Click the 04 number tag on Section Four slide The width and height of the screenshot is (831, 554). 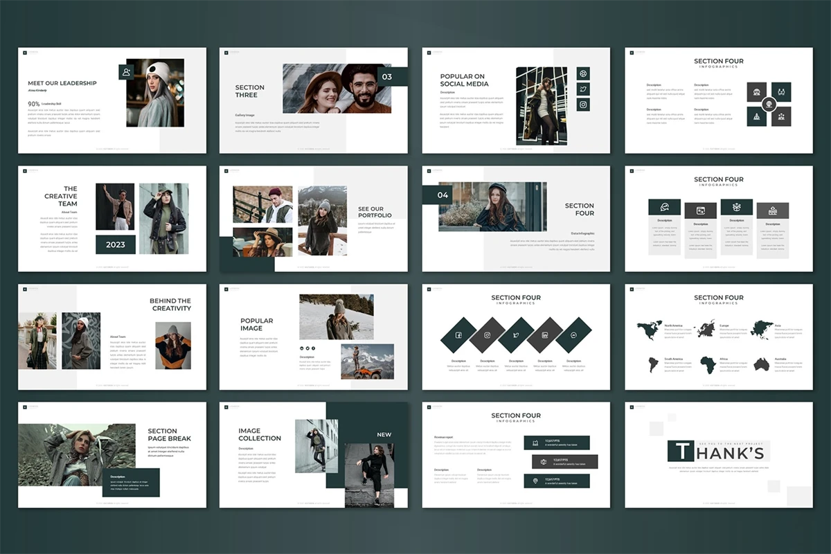coord(443,195)
